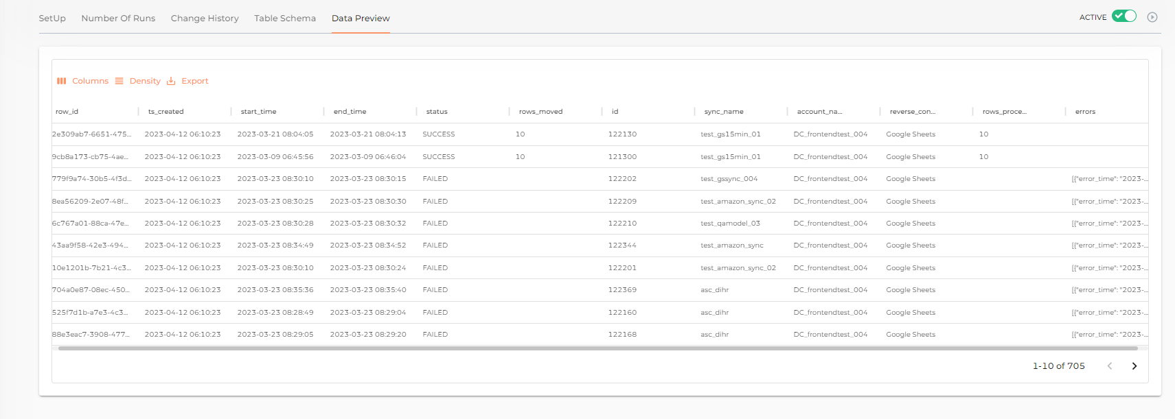1175x419 pixels.
Task: Select row id cell 43aa9f58-42e3-494...
Action: coord(90,246)
